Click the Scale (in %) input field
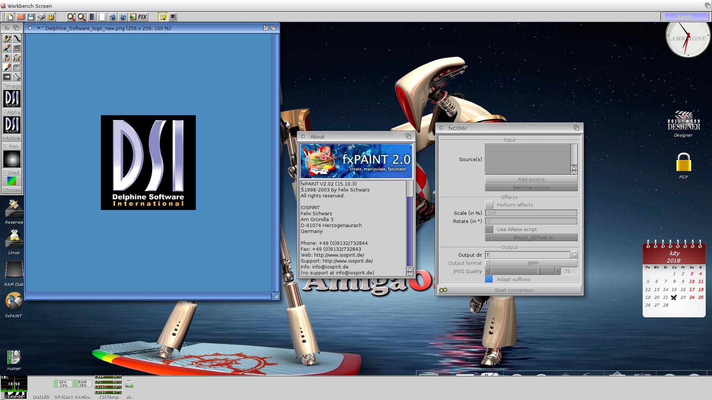The height and width of the screenshot is (400, 712). 531,213
